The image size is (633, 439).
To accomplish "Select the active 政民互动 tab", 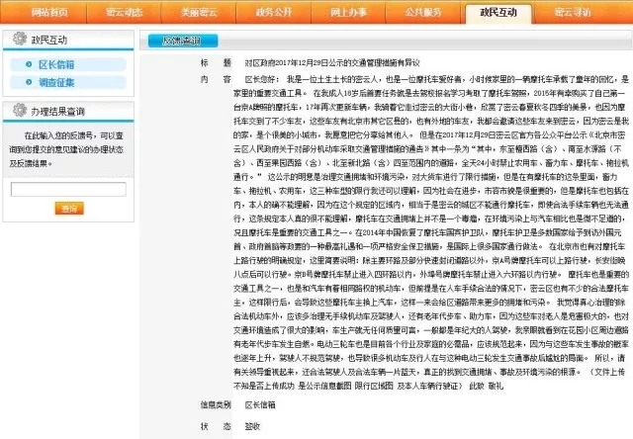I will pos(498,13).
